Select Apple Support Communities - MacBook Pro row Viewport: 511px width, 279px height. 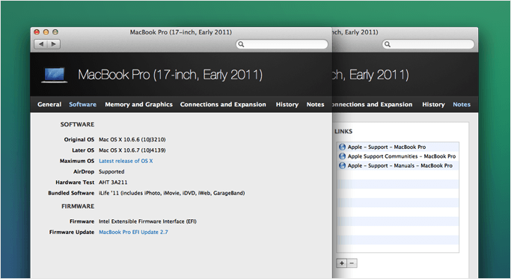pos(397,156)
